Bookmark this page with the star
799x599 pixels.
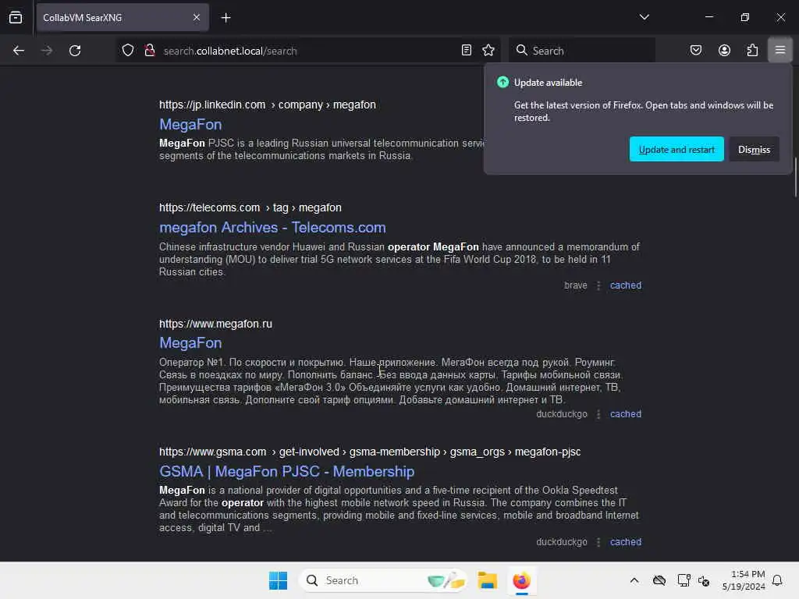point(488,50)
